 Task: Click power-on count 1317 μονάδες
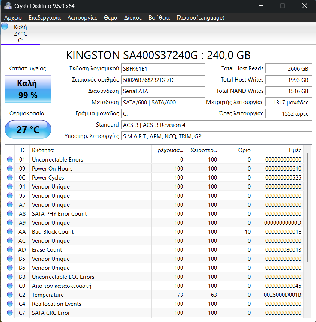tap(289, 103)
